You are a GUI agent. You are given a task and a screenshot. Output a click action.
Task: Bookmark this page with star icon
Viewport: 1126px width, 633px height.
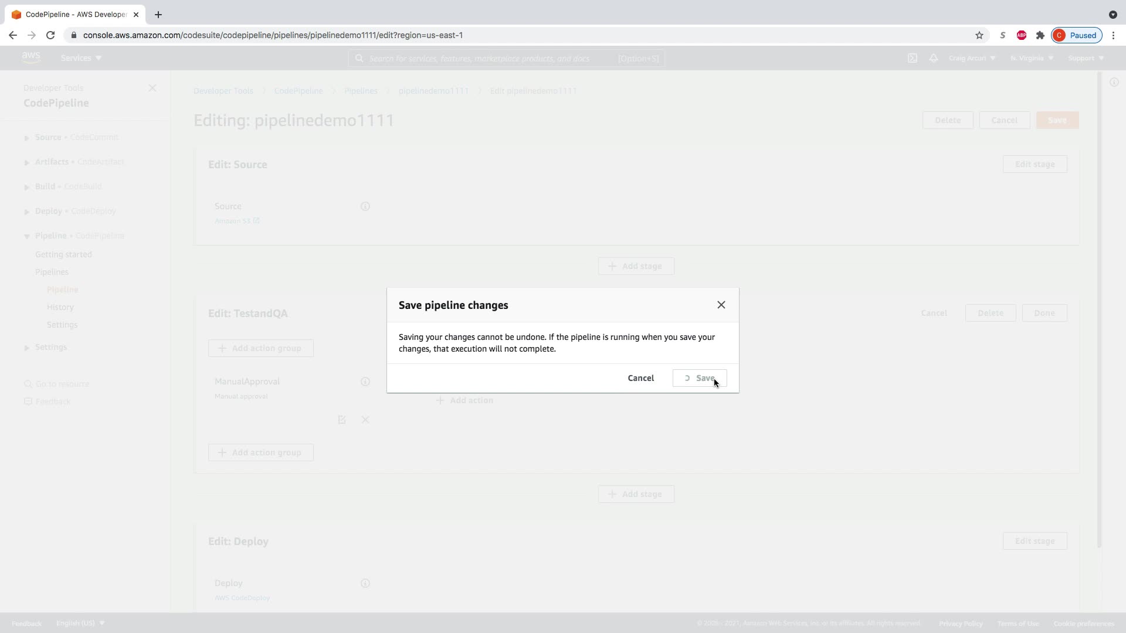(x=979, y=35)
